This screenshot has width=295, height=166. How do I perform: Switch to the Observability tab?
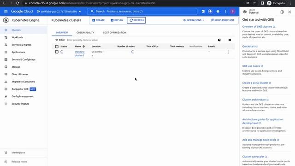coord(85,33)
